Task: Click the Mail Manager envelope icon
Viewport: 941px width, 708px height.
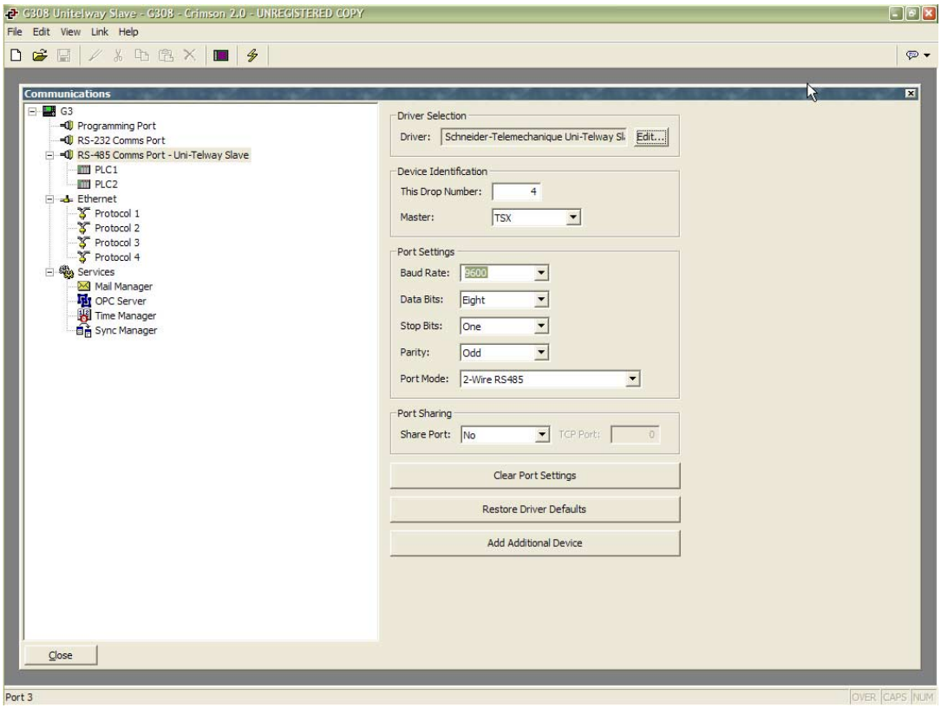Action: click(x=84, y=286)
